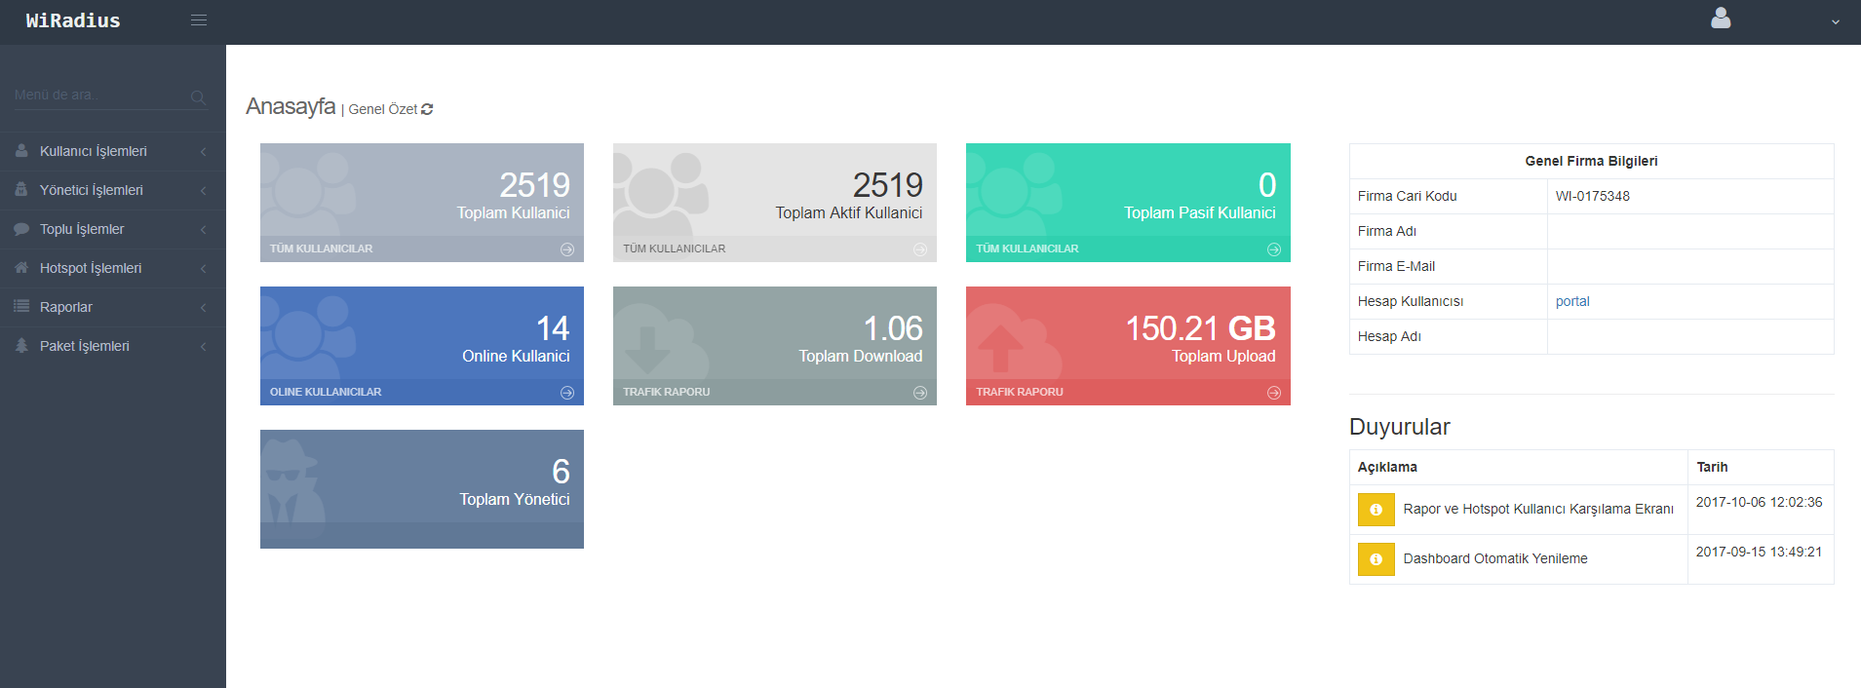Expand the Hotspot İşlemleri chevron

[203, 269]
